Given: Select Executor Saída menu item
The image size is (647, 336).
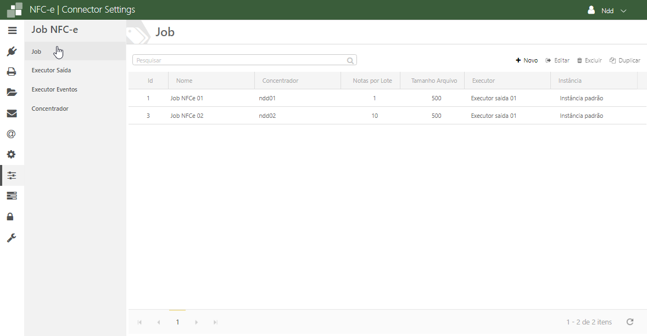Looking at the screenshot, I should (x=51, y=70).
